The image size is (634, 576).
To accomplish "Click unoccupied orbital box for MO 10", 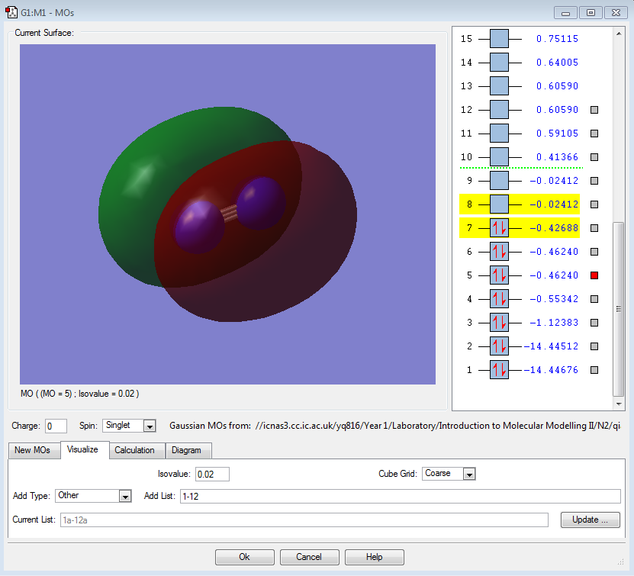I will (x=499, y=157).
